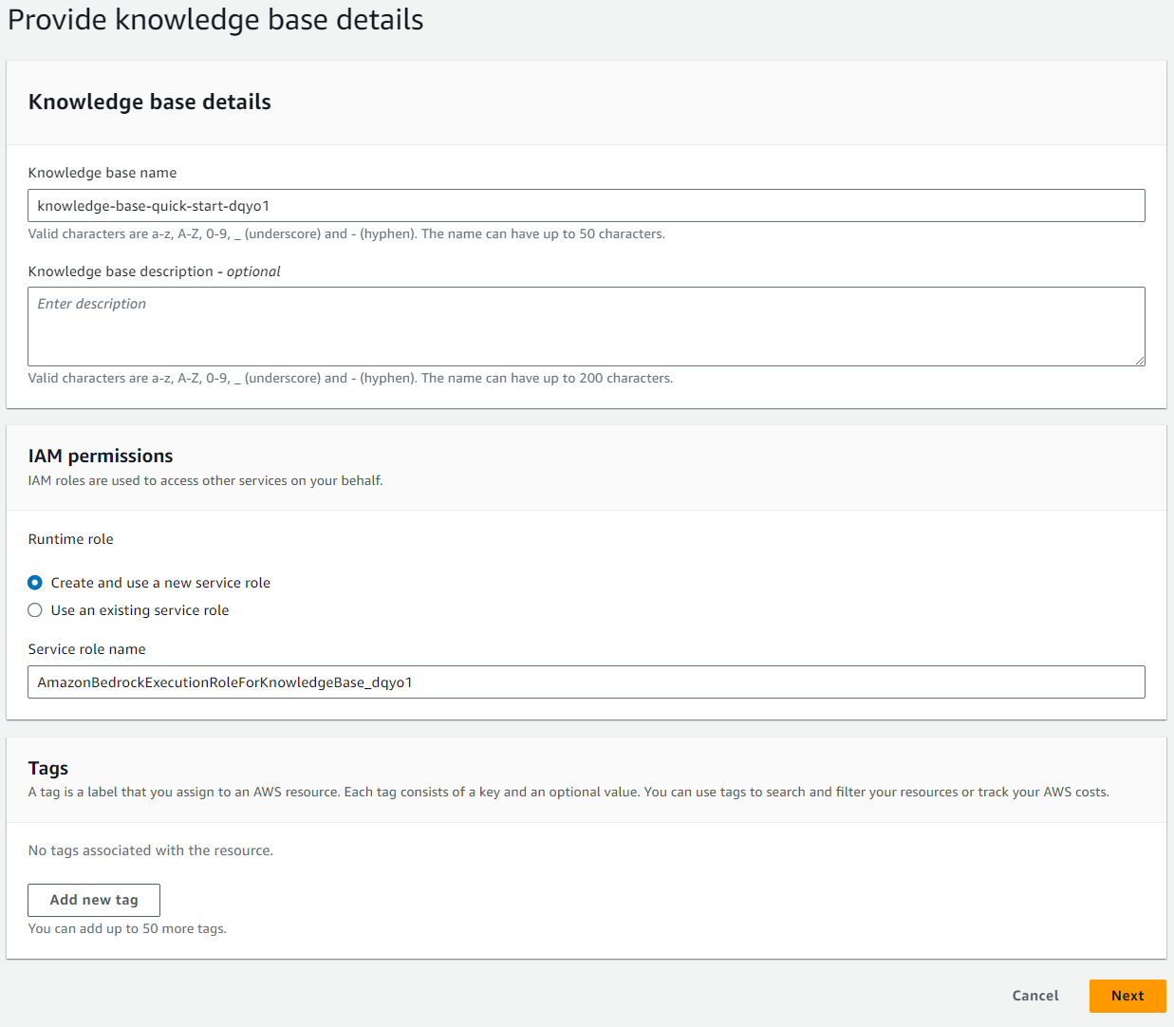Click the Knowledge base description optional label
1174x1027 pixels.
pos(154,271)
